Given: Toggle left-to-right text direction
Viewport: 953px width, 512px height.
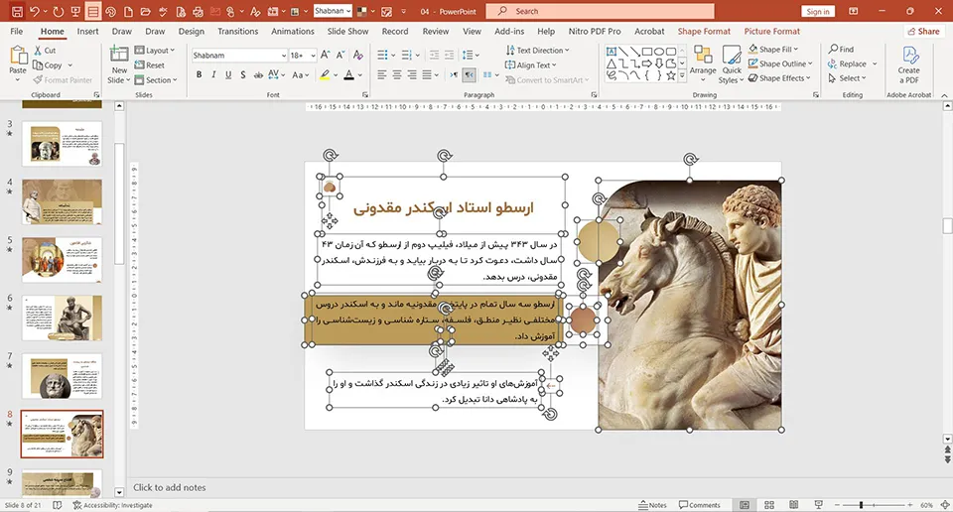Looking at the screenshot, I should coord(454,74).
